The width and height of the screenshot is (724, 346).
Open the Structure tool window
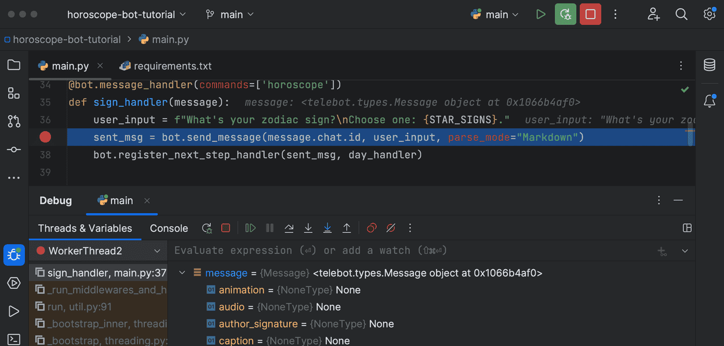click(x=14, y=93)
